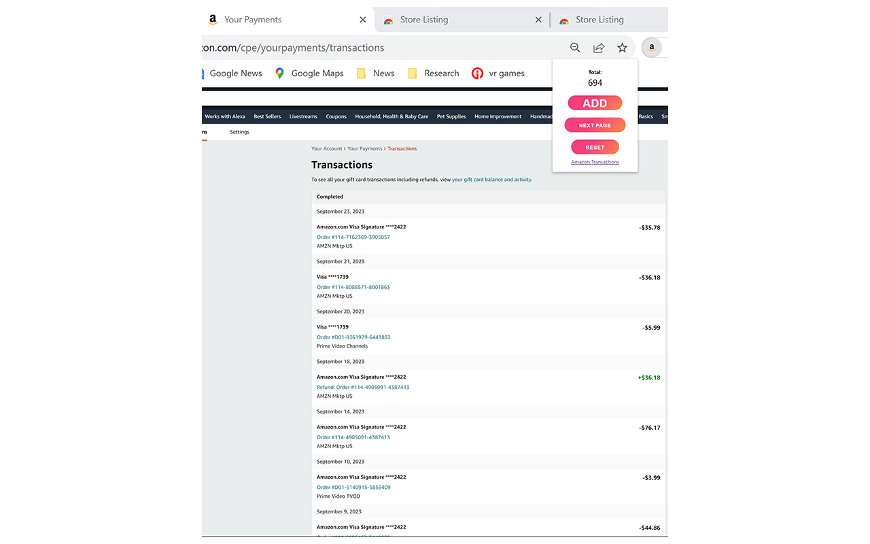
Task: Open Livestreams nav item
Action: tap(303, 116)
